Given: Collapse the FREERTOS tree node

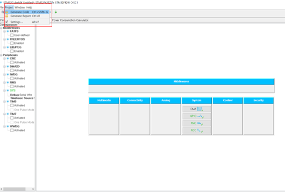Looking at the screenshot, I should pos(5,39).
